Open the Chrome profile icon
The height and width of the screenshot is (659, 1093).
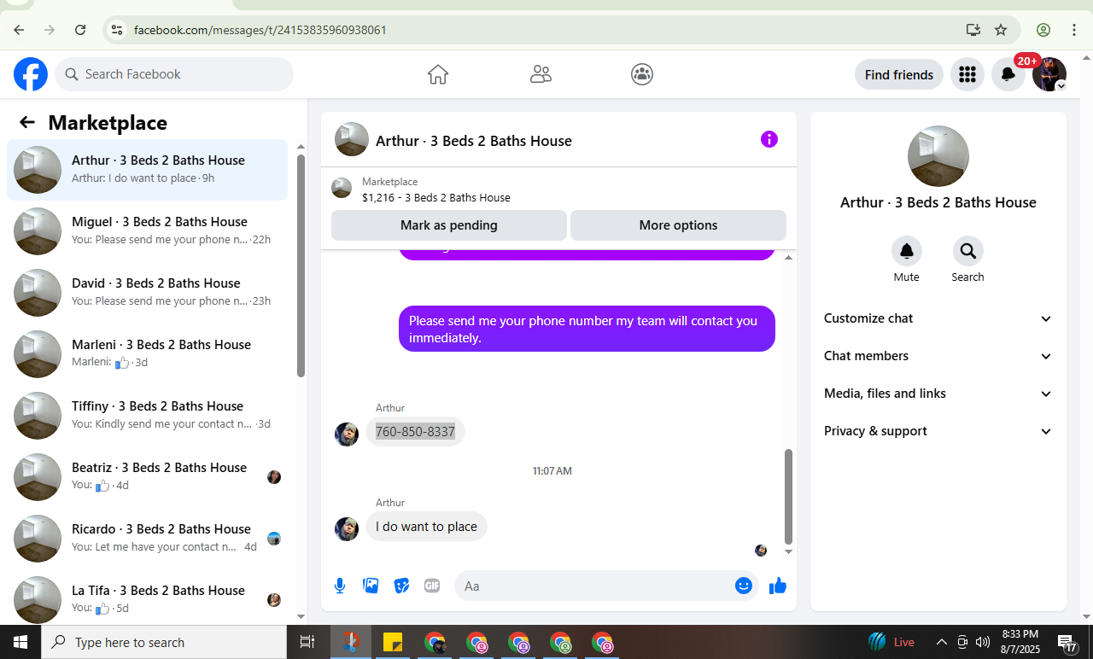point(1043,30)
